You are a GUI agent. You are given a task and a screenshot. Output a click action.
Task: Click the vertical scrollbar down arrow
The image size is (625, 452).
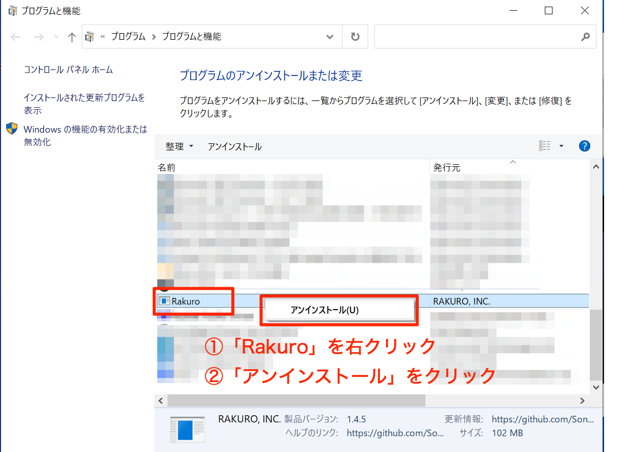click(x=595, y=388)
